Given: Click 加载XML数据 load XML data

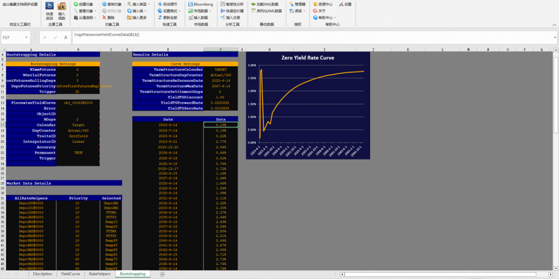Looking at the screenshot, I should pyautogui.click(x=265, y=4).
